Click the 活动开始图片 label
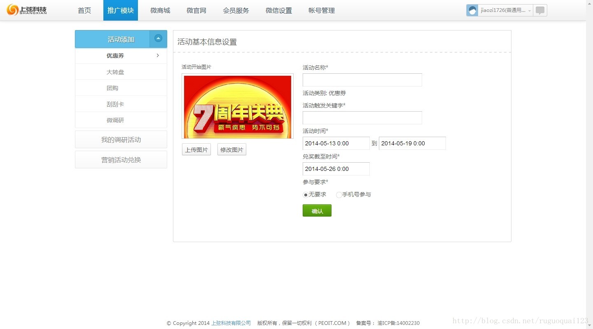Viewport: 593px width, 329px height. [x=196, y=67]
